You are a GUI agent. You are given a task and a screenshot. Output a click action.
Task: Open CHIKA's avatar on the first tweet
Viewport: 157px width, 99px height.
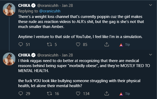click(9, 9)
